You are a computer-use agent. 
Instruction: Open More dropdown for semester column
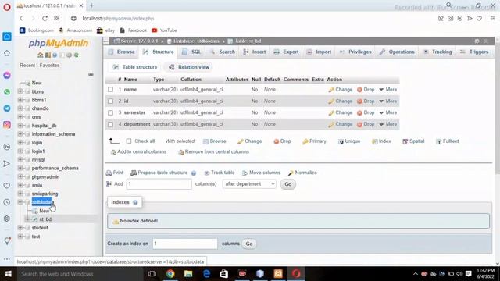pos(388,112)
